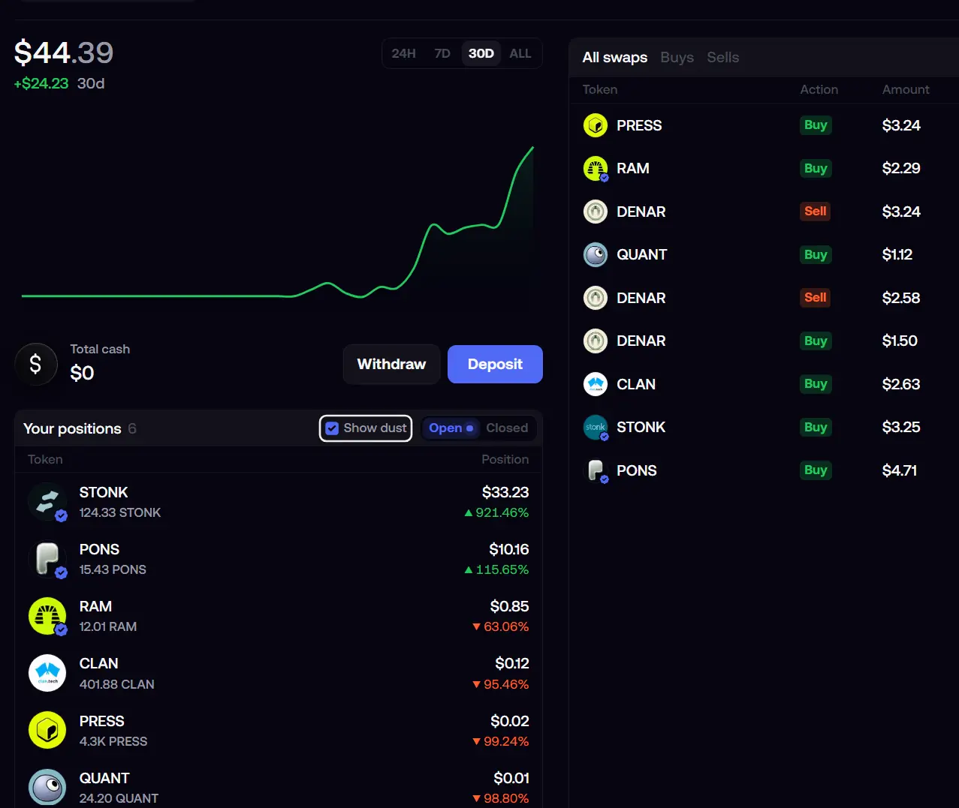Viewport: 959px width, 808px height.
Task: Click the 12.01 RAM holdings text
Action: coord(108,626)
